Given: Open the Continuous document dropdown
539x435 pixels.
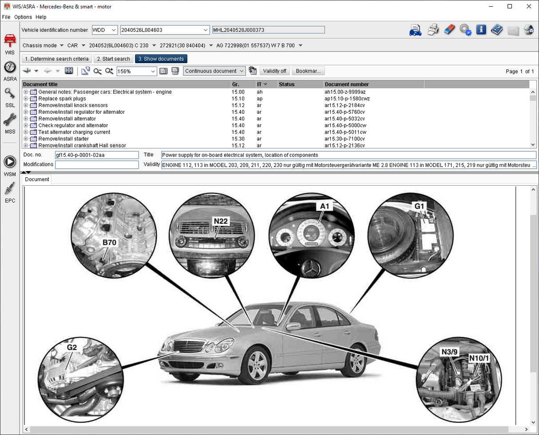Looking at the screenshot, I should click(242, 71).
